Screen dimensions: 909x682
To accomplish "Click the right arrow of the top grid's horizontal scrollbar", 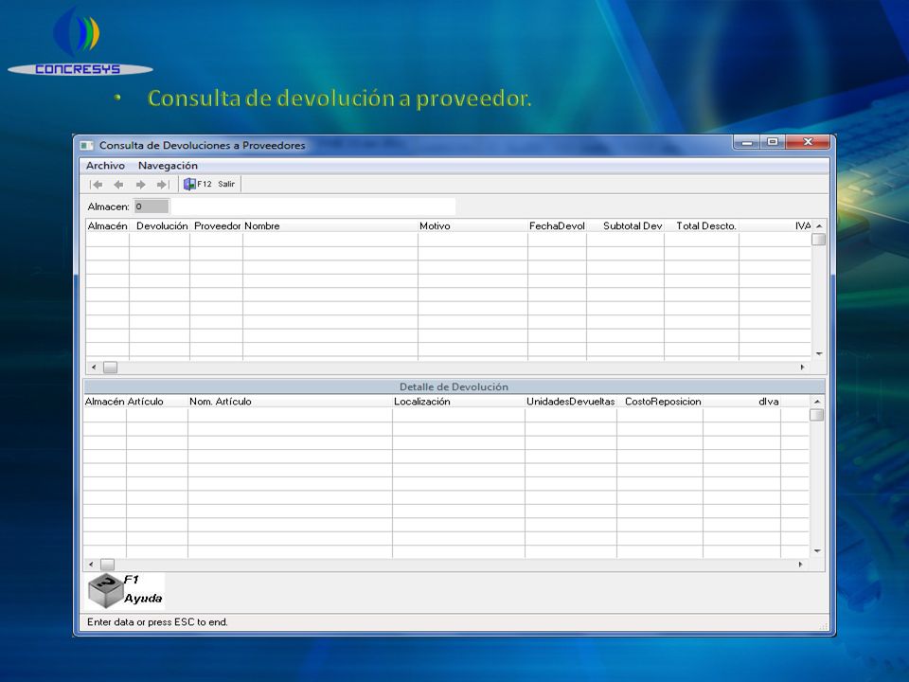I will (802, 368).
